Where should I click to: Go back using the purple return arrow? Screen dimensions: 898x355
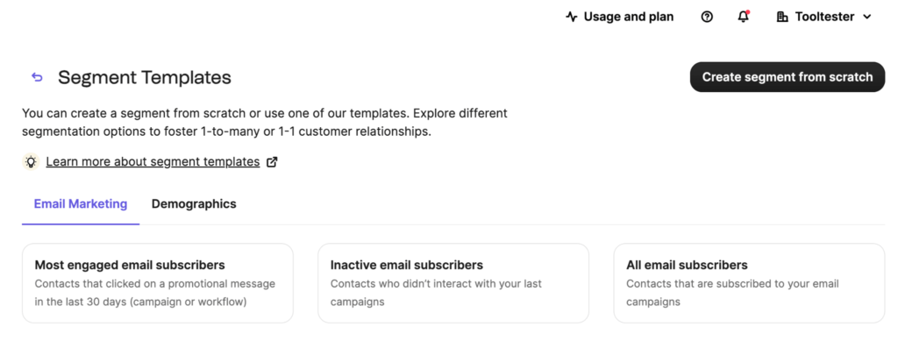pyautogui.click(x=37, y=77)
